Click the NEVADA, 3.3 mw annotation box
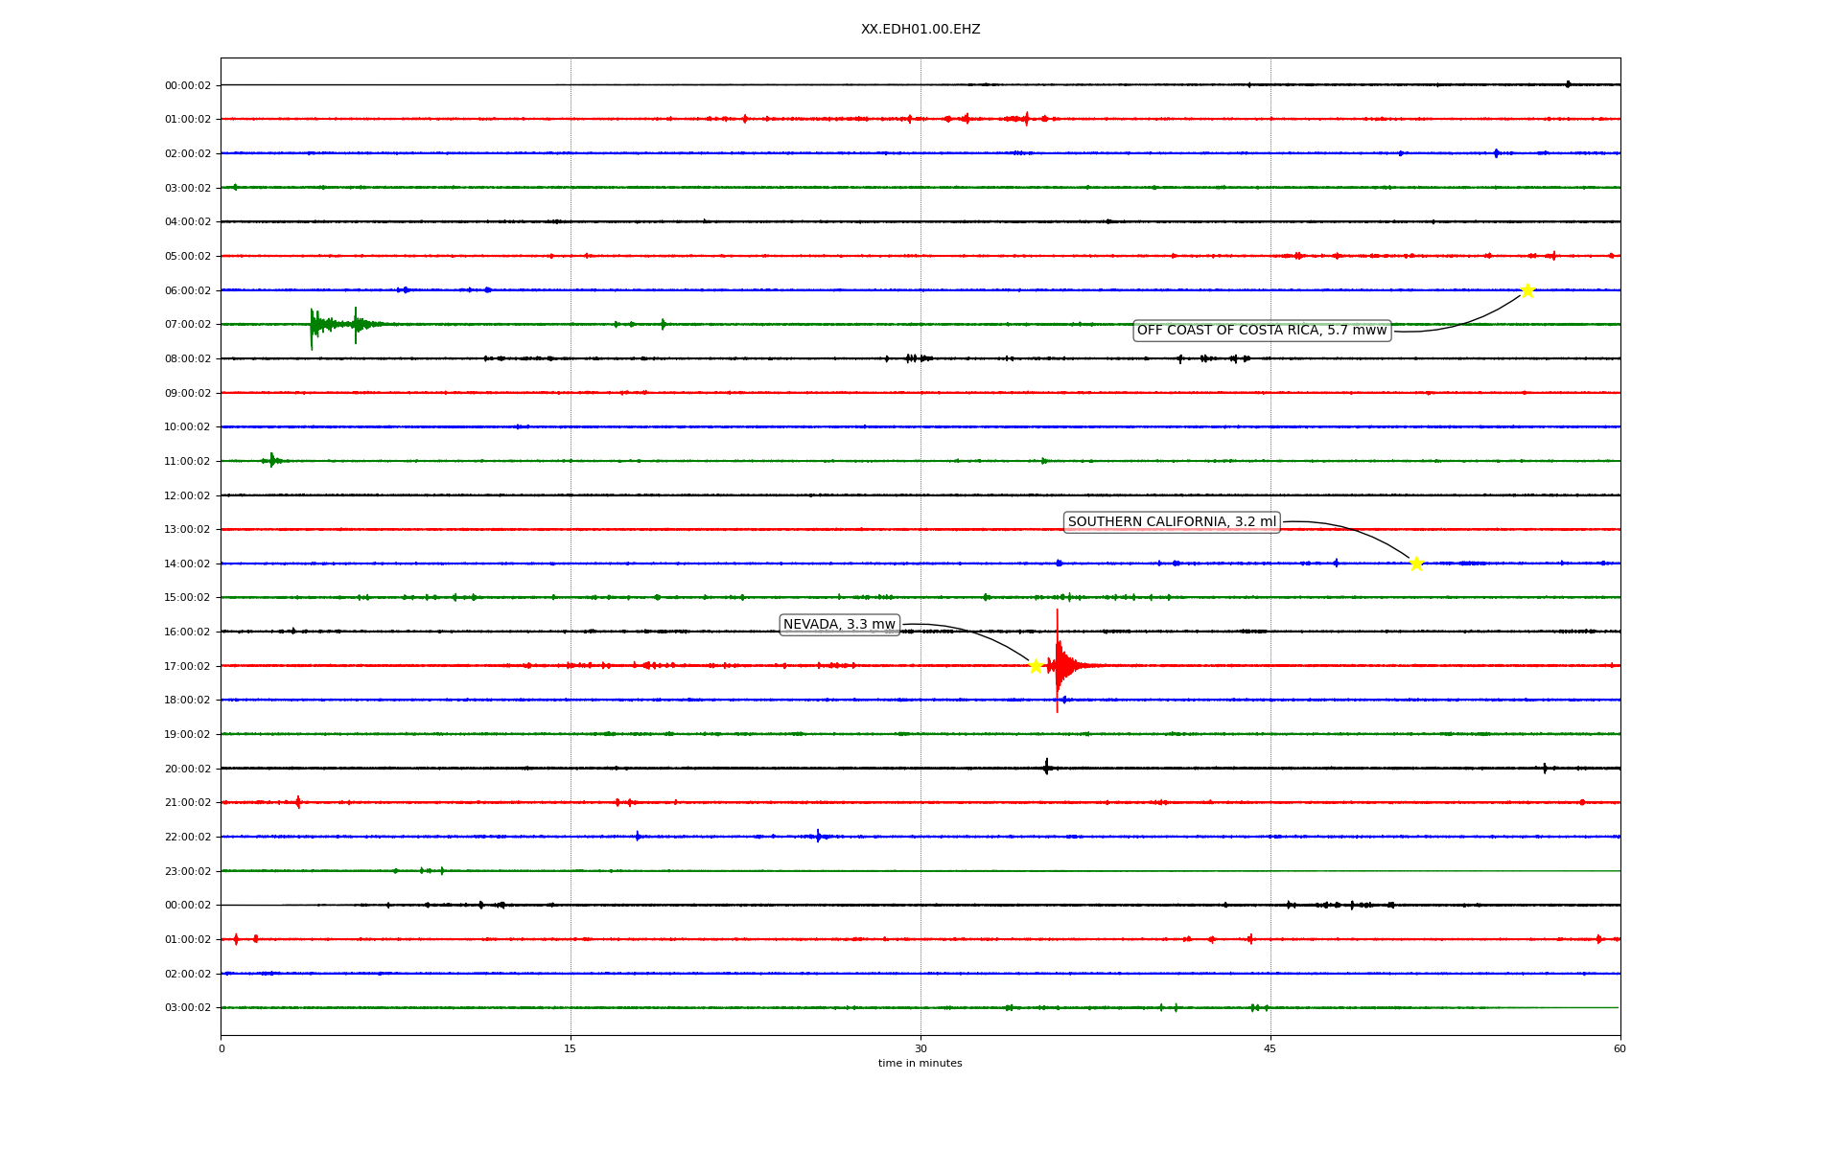The width and height of the screenshot is (1841, 1150). point(839,625)
